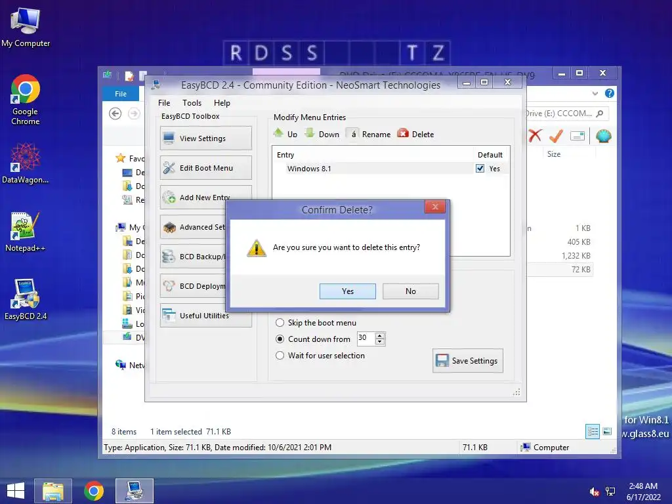Delete the selected boot entry
The height and width of the screenshot is (504, 672).
pos(415,134)
